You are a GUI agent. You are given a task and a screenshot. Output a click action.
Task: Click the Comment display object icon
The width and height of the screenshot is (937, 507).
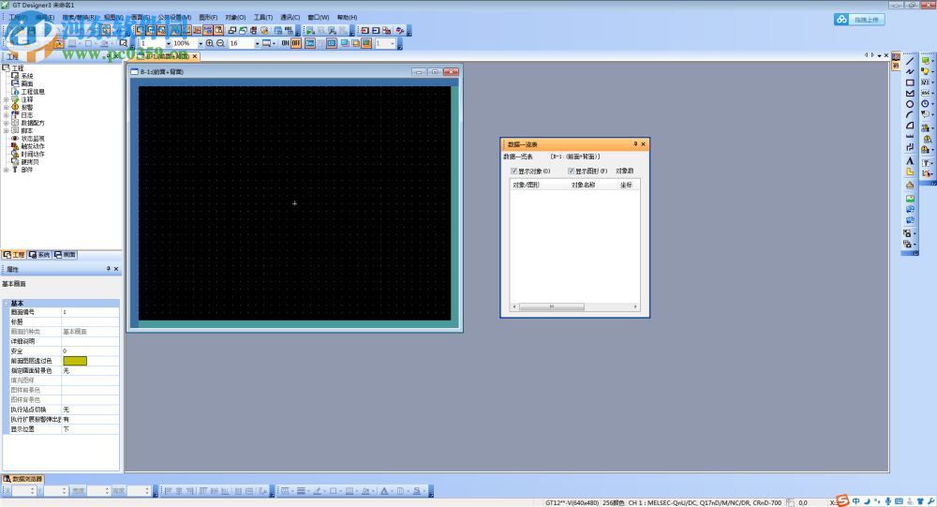(925, 114)
